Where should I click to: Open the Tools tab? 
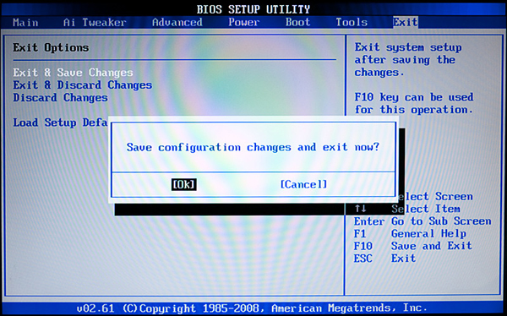point(352,22)
